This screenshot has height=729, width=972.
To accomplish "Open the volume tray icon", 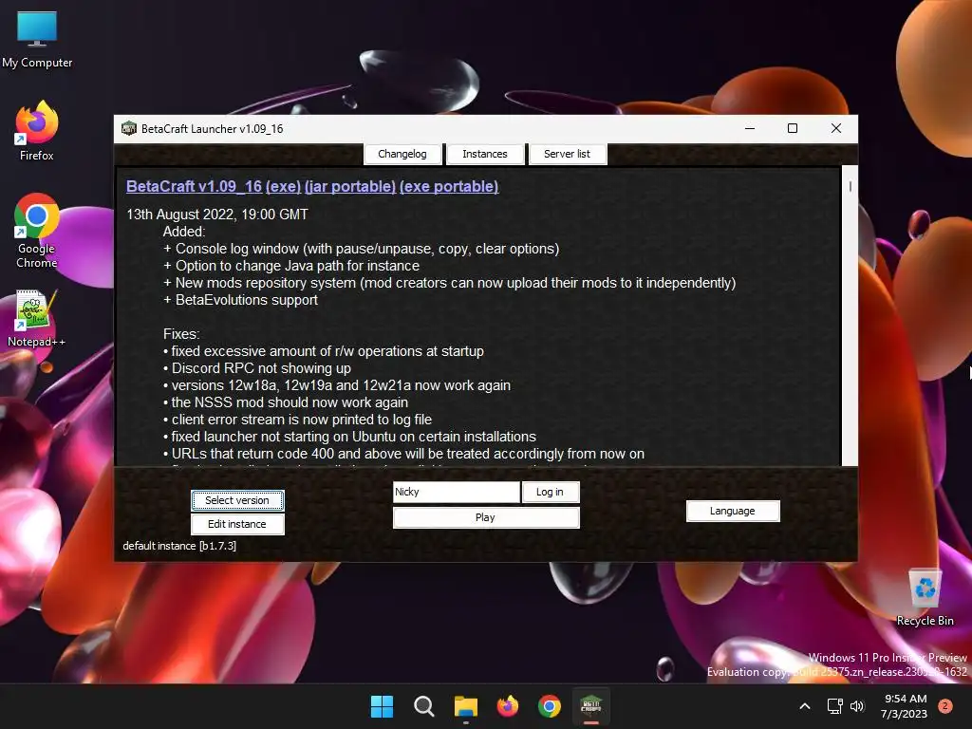I will 857,706.
